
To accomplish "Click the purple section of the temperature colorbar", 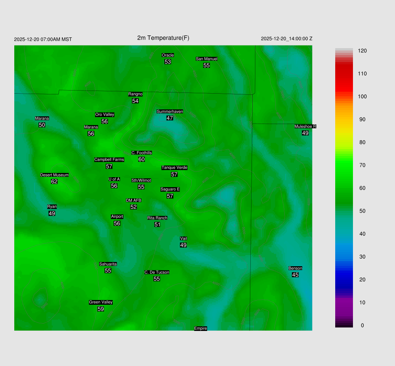I will [x=344, y=304].
